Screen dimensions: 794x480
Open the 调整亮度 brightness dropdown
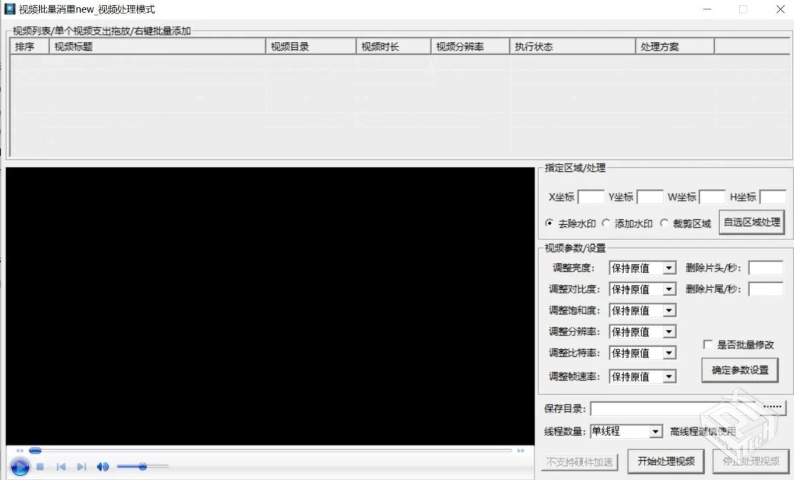(x=670, y=267)
